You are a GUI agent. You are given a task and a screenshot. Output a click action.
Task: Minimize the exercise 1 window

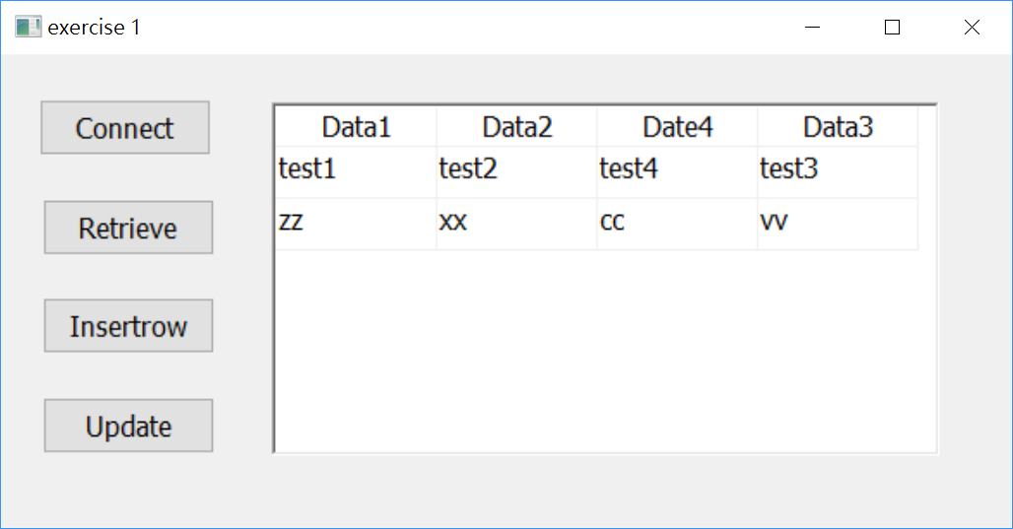click(813, 28)
